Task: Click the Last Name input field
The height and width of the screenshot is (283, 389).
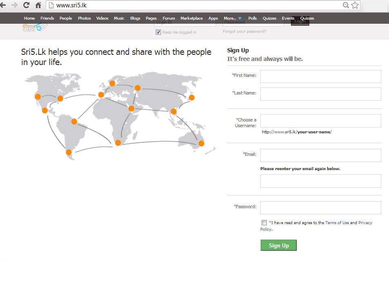Action: pos(320,94)
